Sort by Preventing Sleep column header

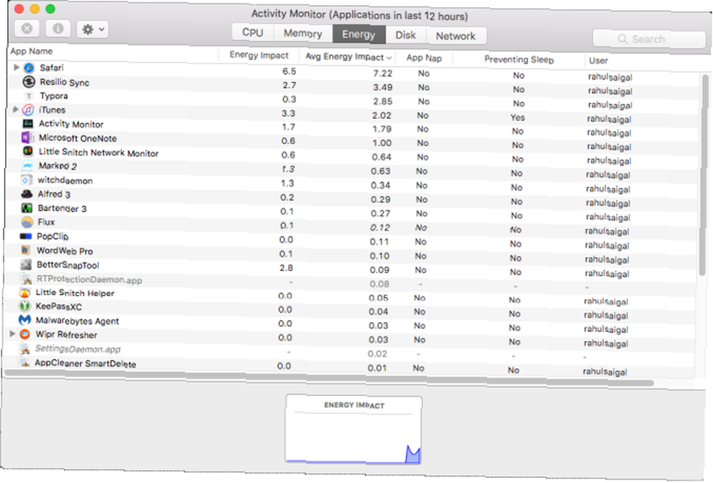click(x=519, y=60)
